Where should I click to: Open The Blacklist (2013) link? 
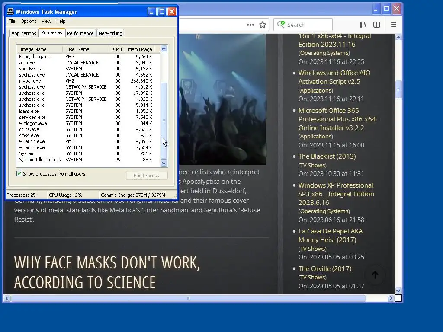327,156
